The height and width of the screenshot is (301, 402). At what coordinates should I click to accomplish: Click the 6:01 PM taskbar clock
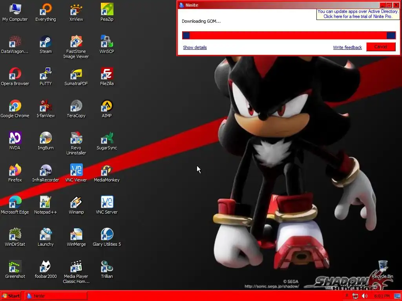382,296
